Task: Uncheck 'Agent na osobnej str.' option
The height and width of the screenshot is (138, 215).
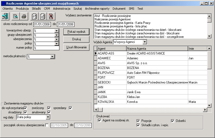Action: [99, 120]
